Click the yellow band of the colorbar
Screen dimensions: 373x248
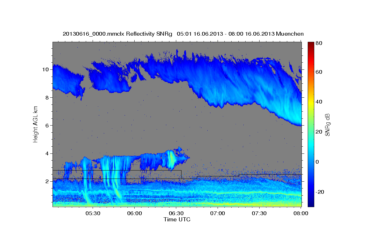pyautogui.click(x=311, y=102)
